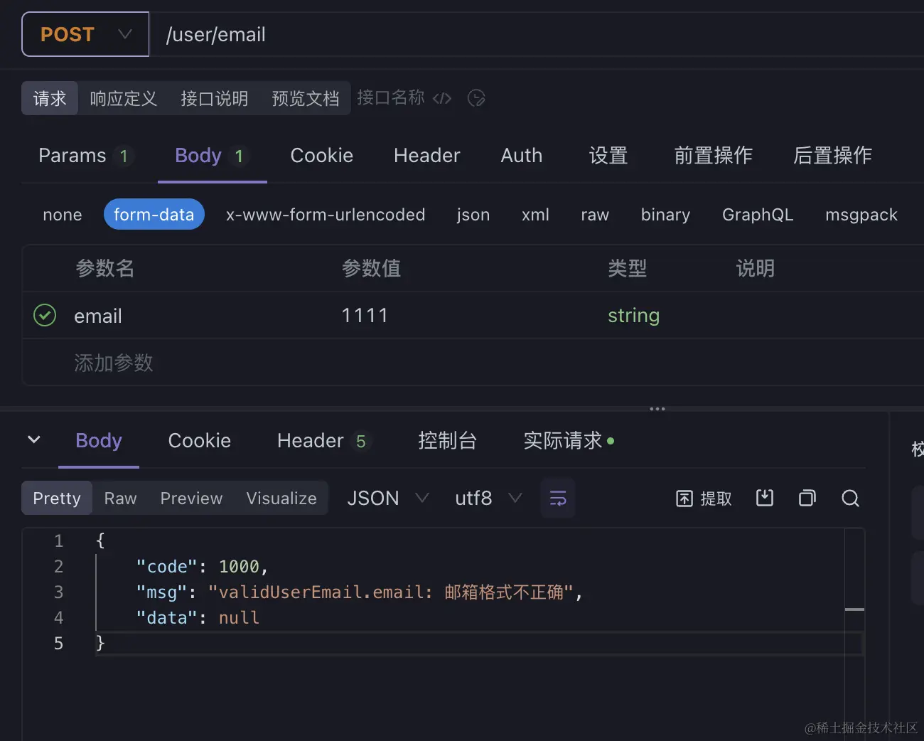Open search in response with magnifier icon
Image resolution: width=924 pixels, height=741 pixels.
click(850, 498)
